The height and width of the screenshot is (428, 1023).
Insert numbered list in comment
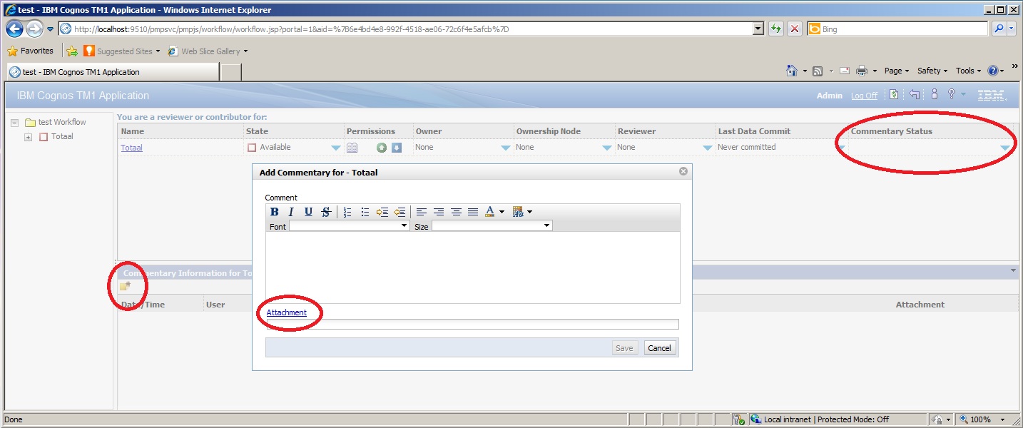[x=347, y=212]
